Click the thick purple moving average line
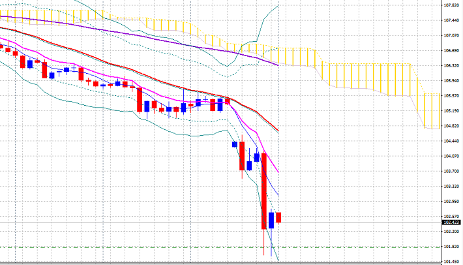 (x=139, y=36)
